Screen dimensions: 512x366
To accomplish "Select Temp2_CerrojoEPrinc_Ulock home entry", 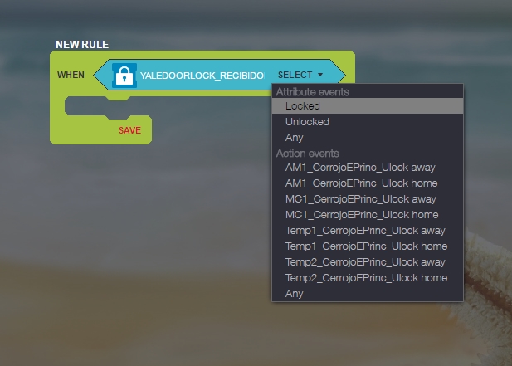I will coord(366,278).
